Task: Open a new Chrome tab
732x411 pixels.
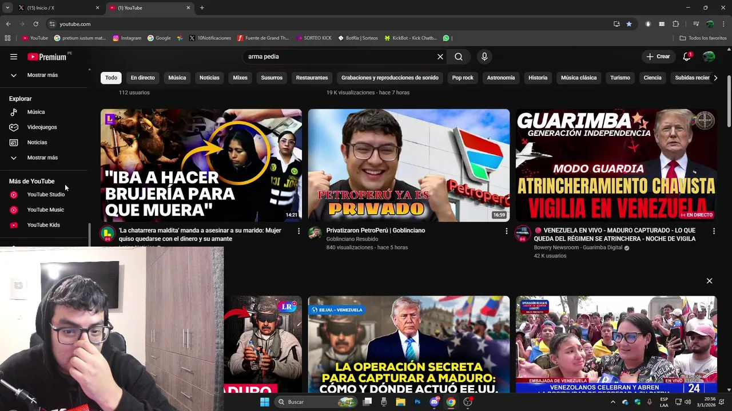Action: (202, 8)
